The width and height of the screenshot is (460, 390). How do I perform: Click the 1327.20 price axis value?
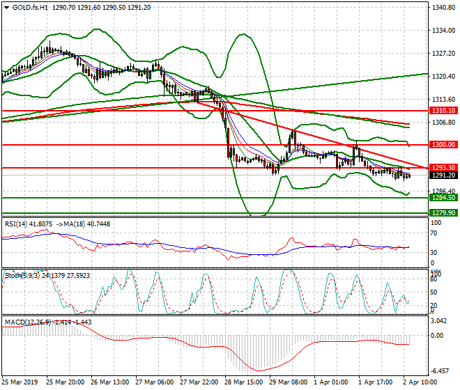[x=444, y=54]
